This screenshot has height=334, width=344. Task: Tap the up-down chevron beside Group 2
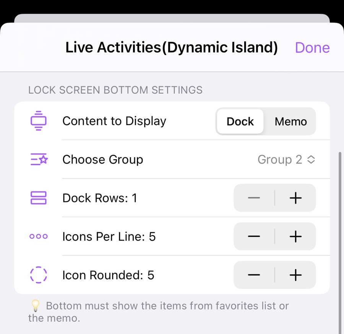(312, 160)
